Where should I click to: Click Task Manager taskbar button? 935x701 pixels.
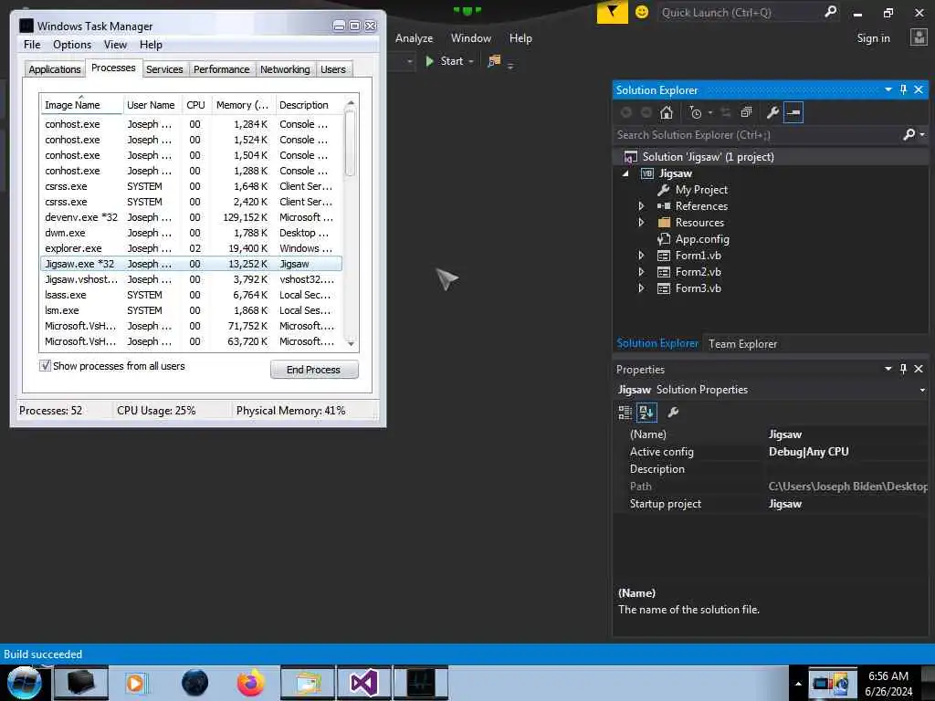(420, 683)
